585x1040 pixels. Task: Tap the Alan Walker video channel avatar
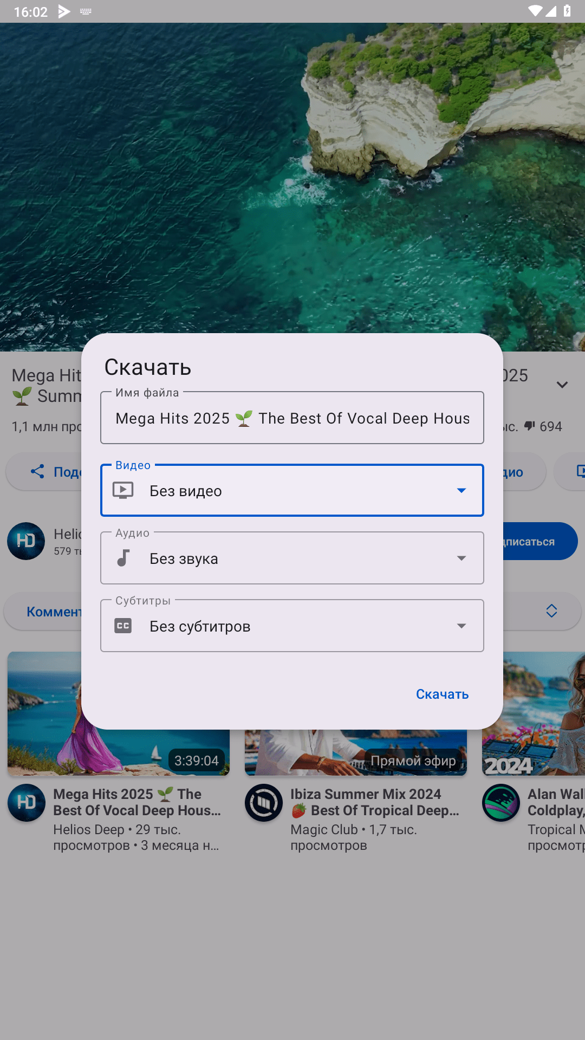click(501, 803)
